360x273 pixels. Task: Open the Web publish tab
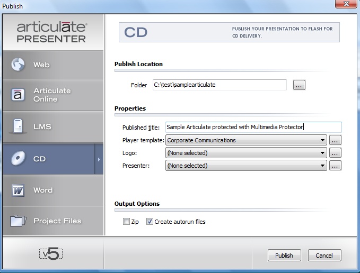pos(53,65)
